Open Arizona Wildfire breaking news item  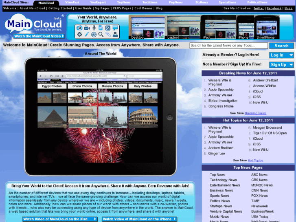click(265, 86)
